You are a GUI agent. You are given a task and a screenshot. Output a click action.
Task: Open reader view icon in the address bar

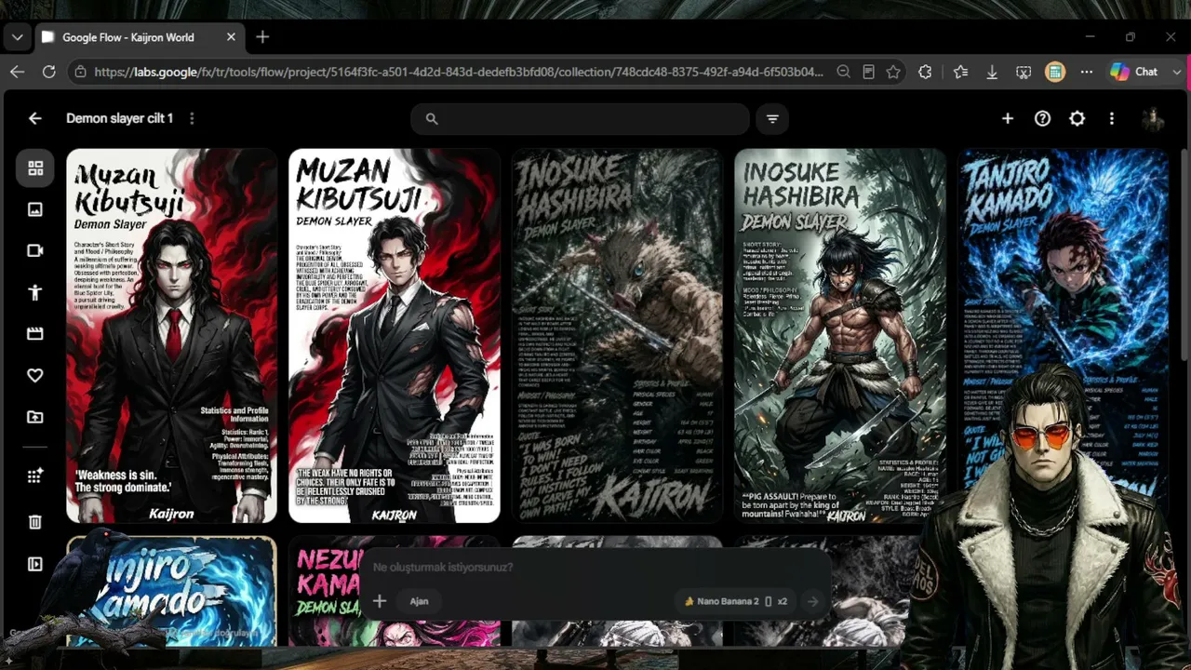tap(868, 72)
